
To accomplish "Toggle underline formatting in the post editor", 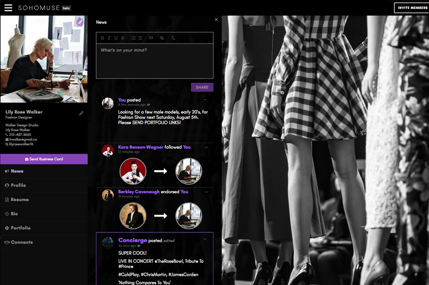I will (116, 38).
